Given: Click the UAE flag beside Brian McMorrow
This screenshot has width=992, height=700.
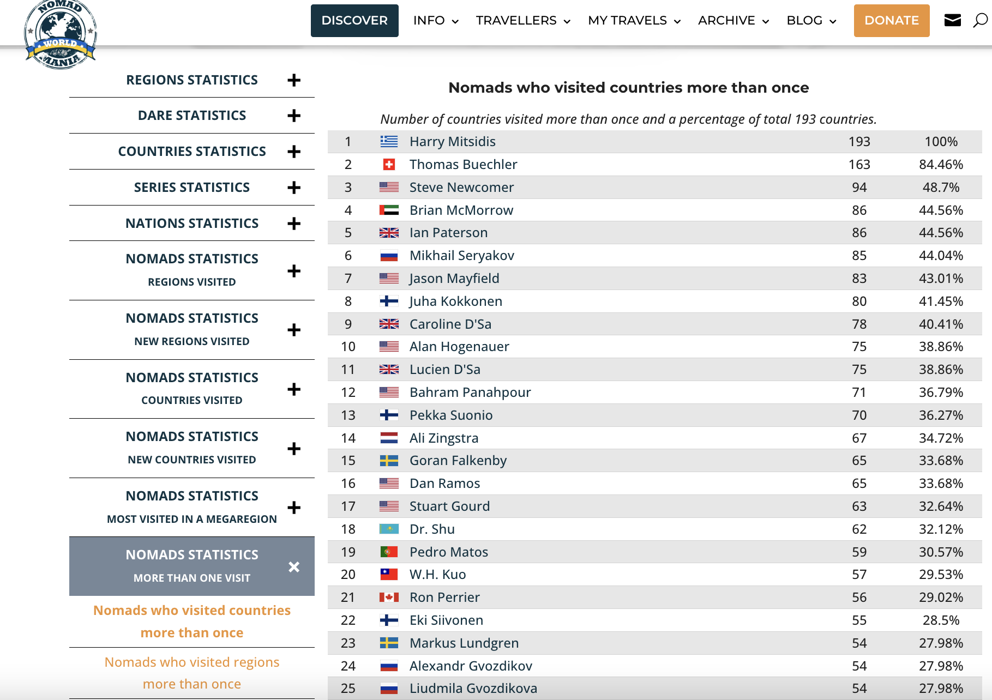Looking at the screenshot, I should click(389, 210).
